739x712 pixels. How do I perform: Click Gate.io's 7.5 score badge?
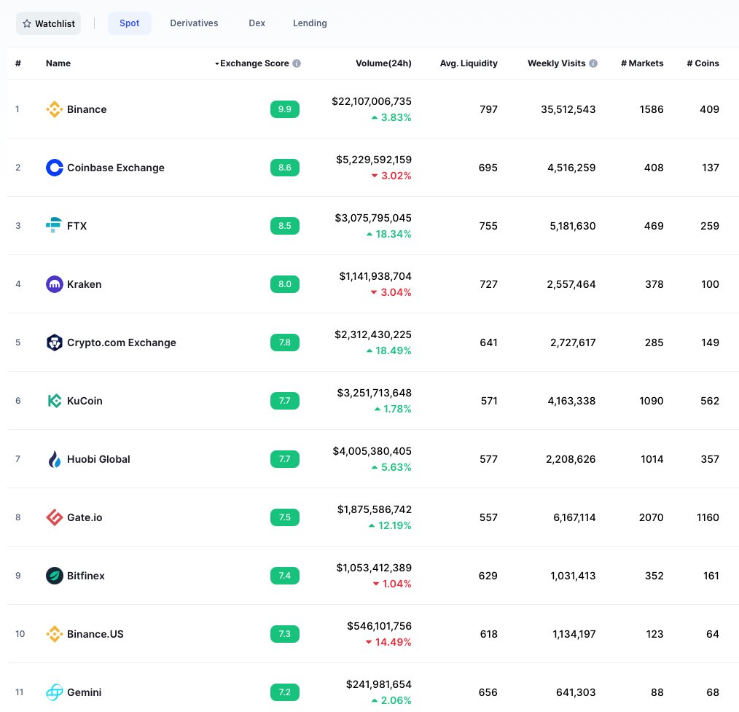tap(285, 517)
